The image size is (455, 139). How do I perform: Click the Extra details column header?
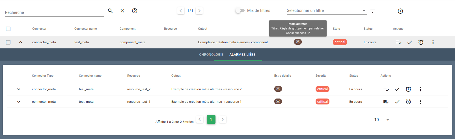[x=283, y=76]
